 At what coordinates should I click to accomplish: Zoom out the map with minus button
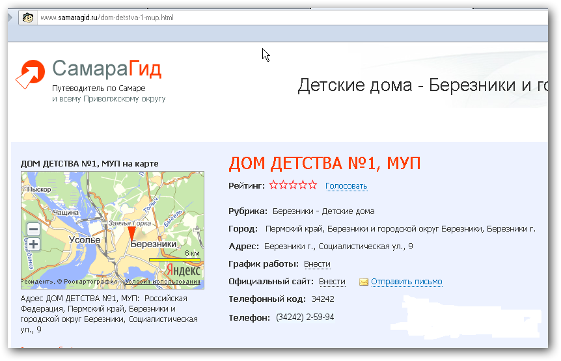(33, 229)
